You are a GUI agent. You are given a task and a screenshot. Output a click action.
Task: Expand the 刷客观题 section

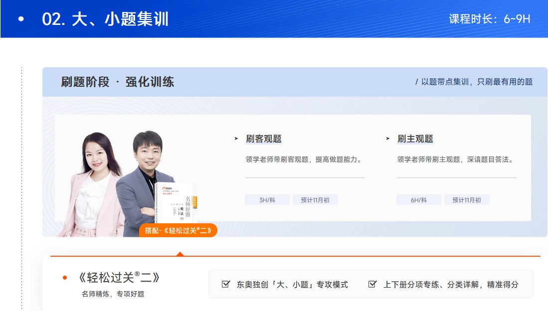(x=264, y=138)
